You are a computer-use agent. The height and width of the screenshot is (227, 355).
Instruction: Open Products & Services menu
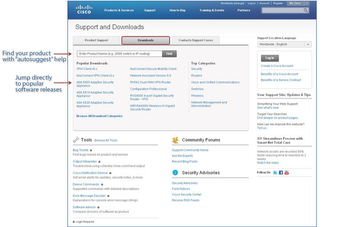click(x=119, y=10)
